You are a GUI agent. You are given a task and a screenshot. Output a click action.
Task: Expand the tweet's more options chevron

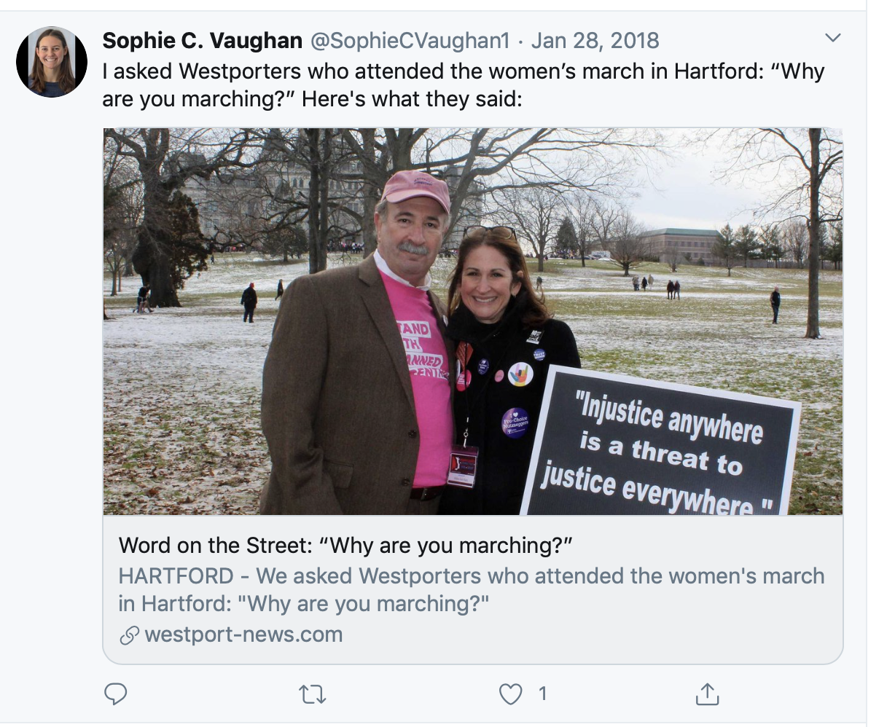tap(832, 38)
